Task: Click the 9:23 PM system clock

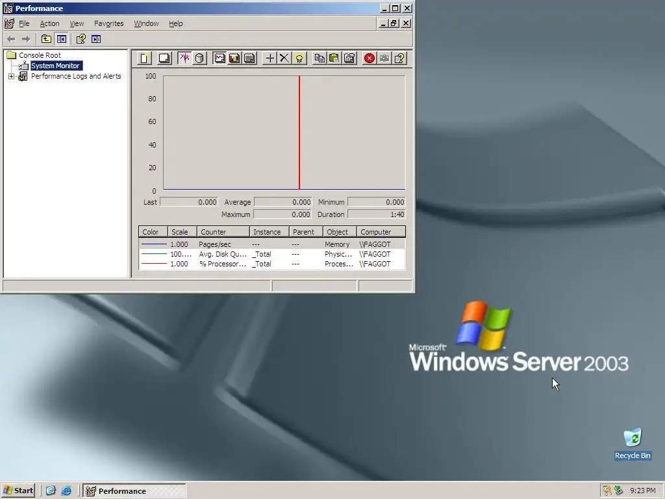Action: [x=642, y=491]
